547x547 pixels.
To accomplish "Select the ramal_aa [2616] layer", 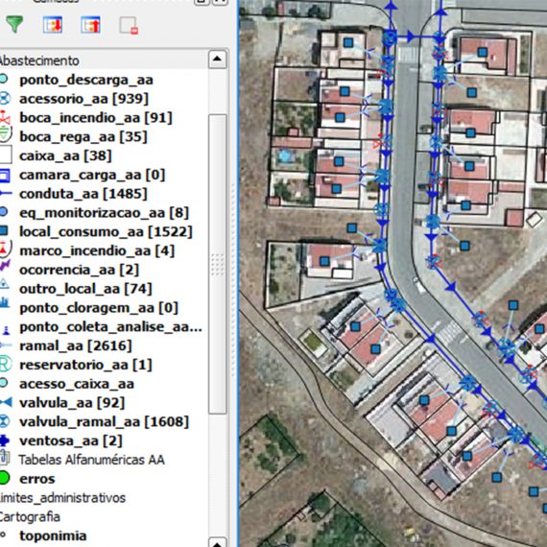I will click(x=76, y=345).
